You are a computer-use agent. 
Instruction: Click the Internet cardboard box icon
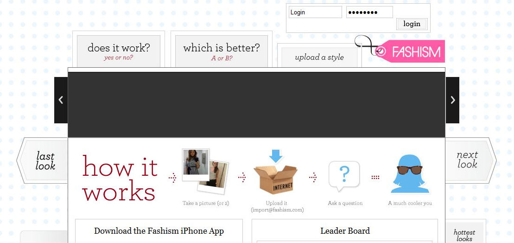pos(276,179)
